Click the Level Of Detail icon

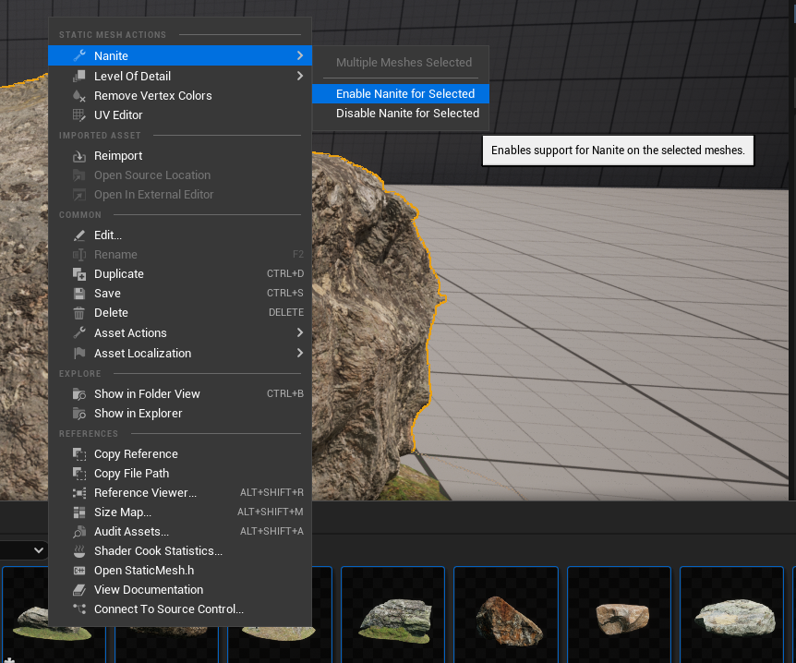coord(79,76)
